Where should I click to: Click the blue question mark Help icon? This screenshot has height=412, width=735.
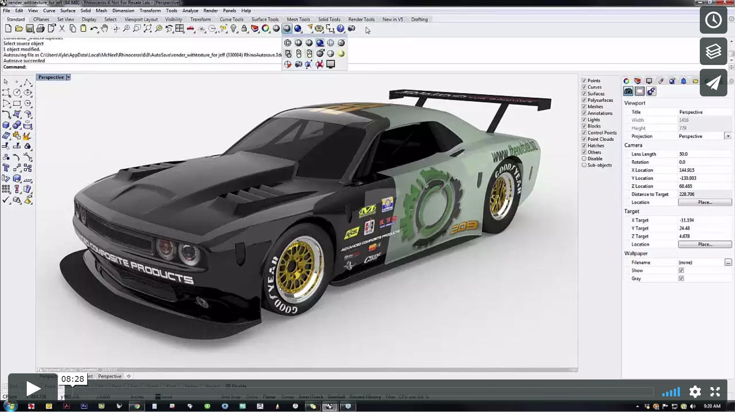tap(341, 29)
